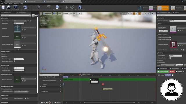Collapse the Notifies track group

[41, 87]
